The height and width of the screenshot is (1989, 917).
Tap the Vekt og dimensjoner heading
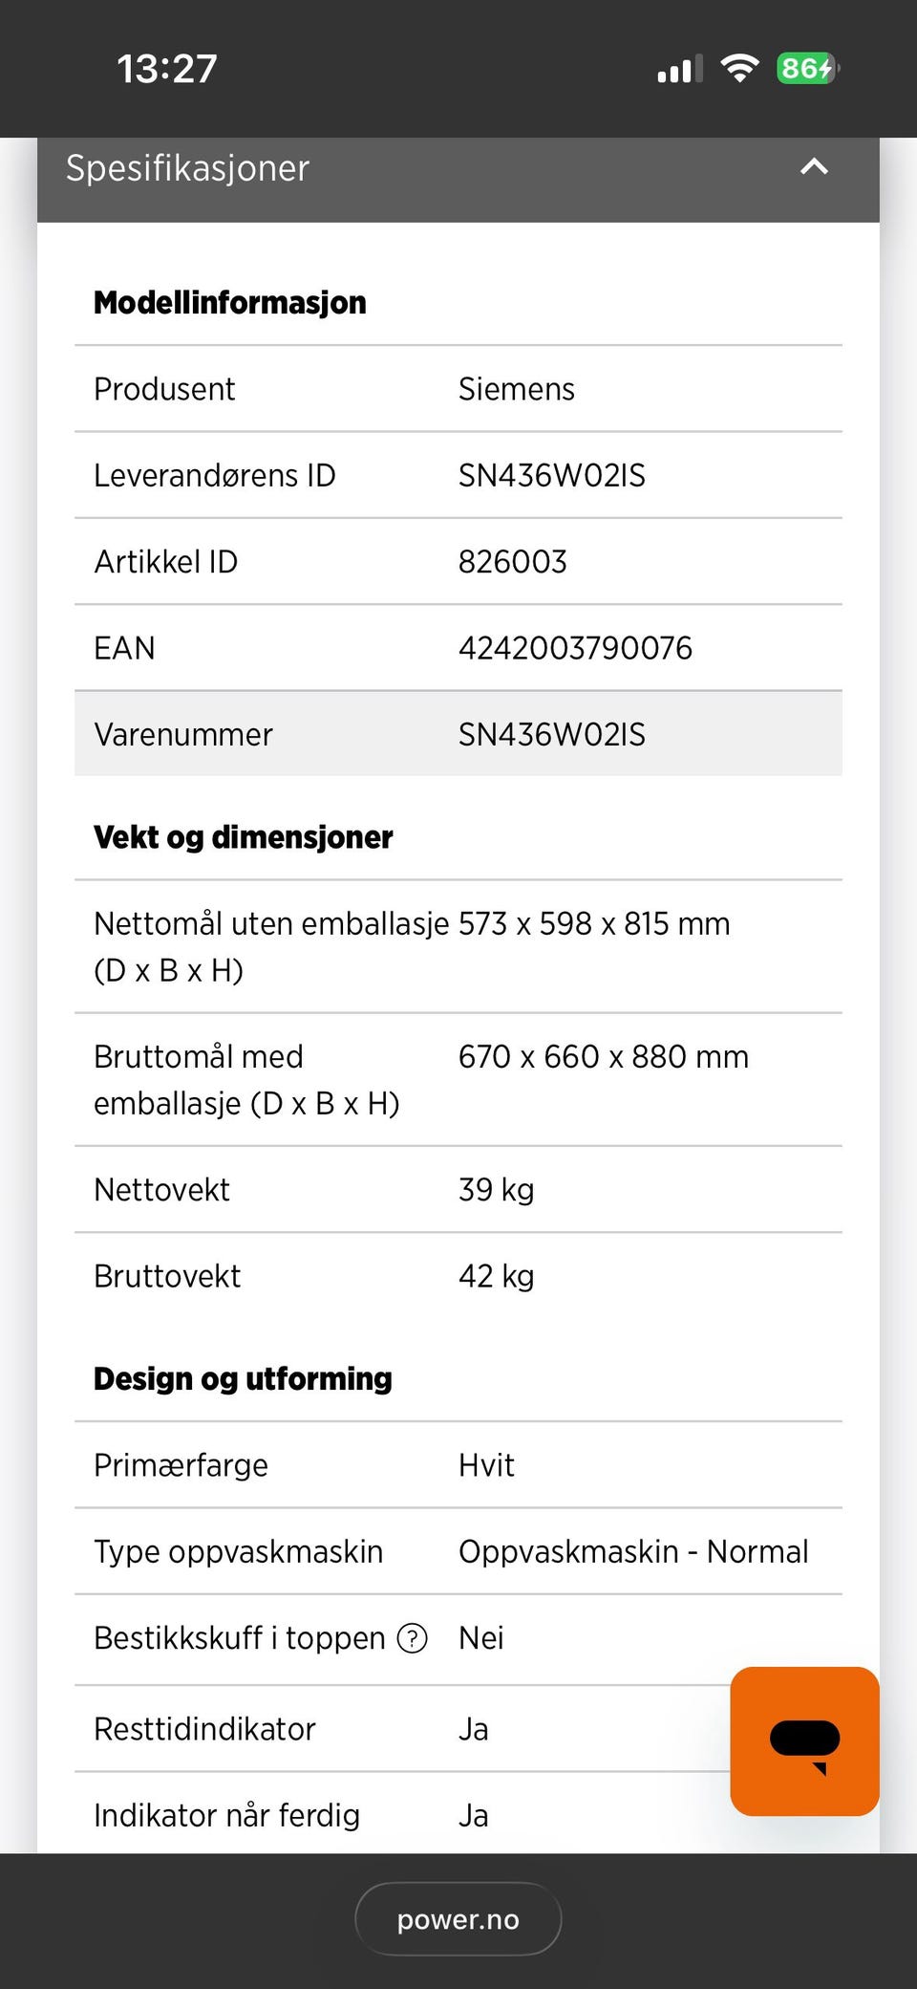point(244,837)
